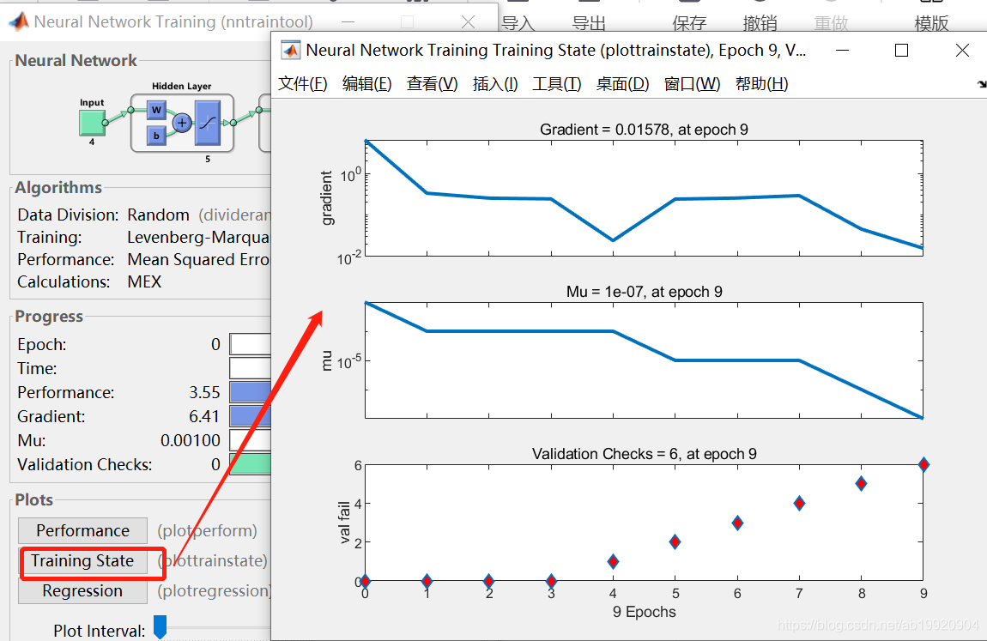Click the Performance value 3.55
The image size is (987, 641).
(x=204, y=392)
